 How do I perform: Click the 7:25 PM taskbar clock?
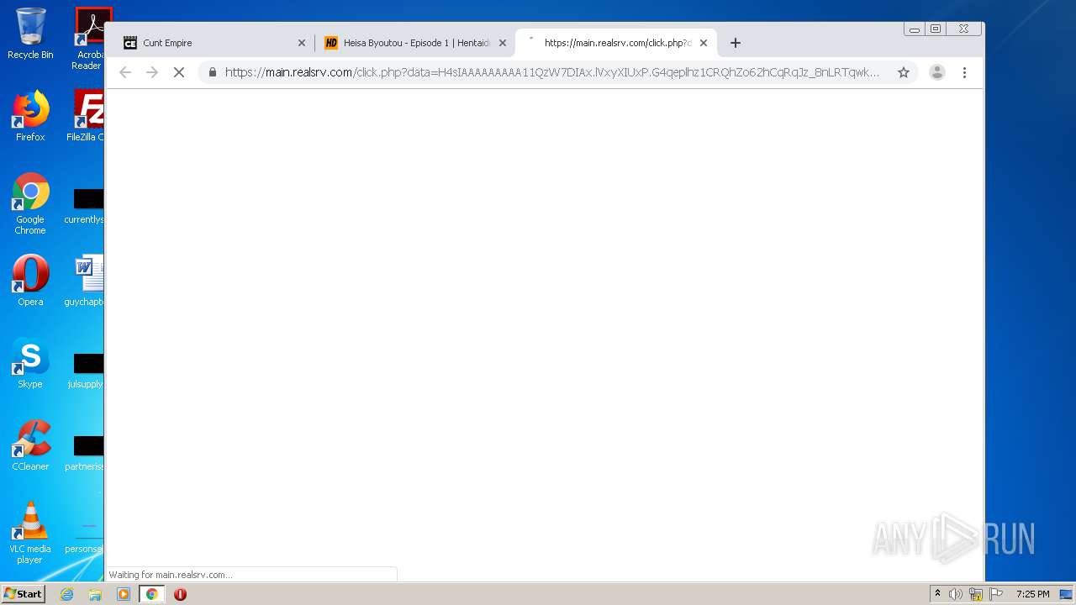point(1032,594)
